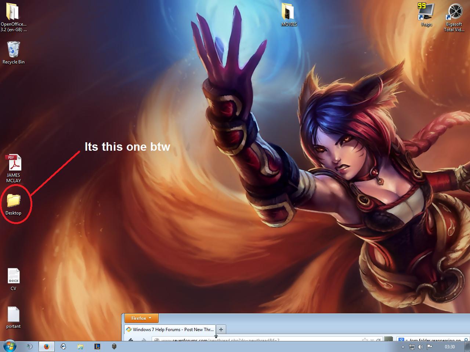The height and width of the screenshot is (352, 470).
Task: Select the Fraps shortcut icon
Action: (426, 15)
